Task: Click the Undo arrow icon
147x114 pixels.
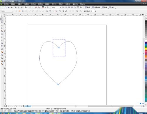Action: tap(26, 7)
